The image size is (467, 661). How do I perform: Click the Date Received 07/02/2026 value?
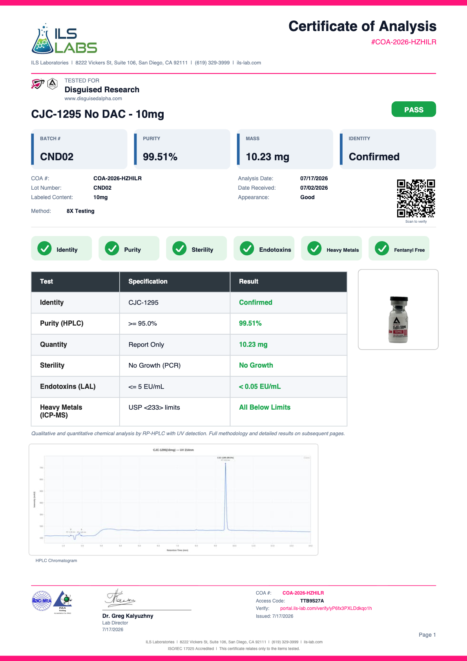314,188
